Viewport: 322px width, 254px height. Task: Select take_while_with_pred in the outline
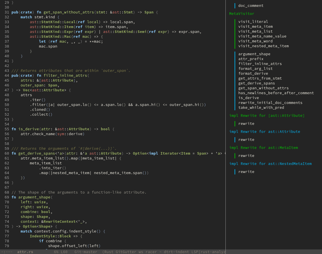pos(261,108)
